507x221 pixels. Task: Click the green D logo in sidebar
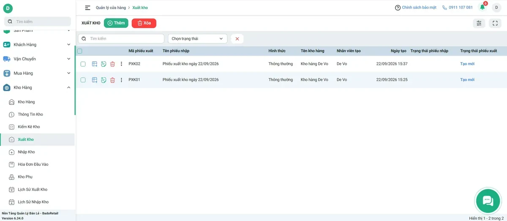pyautogui.click(x=8, y=8)
